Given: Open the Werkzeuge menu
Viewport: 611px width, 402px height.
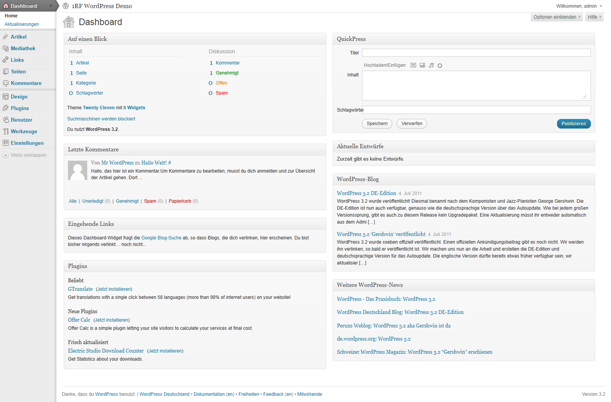Looking at the screenshot, I should pyautogui.click(x=24, y=131).
